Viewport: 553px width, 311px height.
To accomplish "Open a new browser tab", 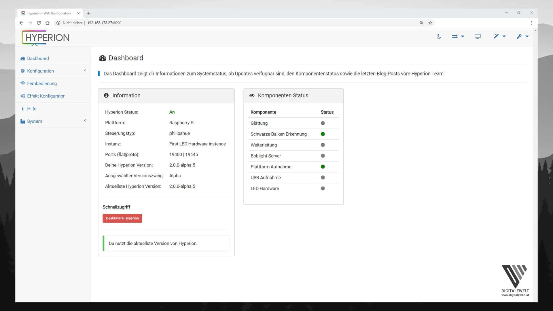I will click(89, 13).
